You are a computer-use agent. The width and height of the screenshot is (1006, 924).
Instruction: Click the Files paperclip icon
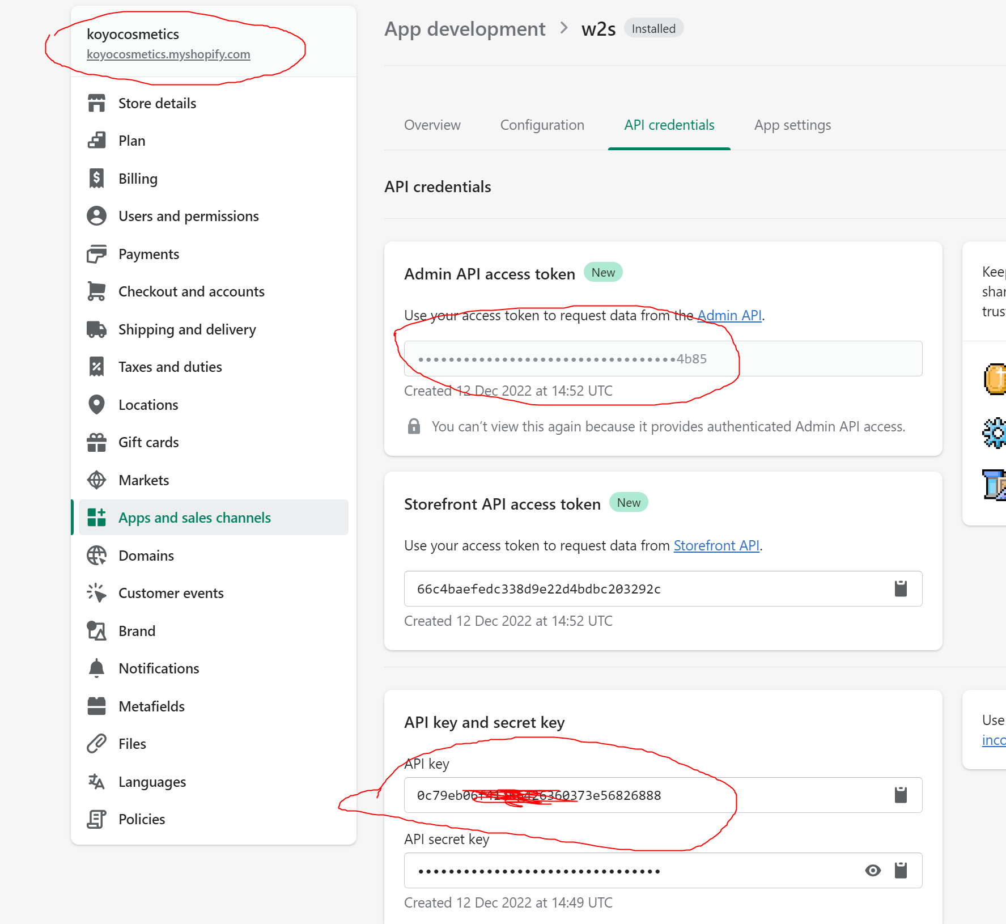point(96,744)
